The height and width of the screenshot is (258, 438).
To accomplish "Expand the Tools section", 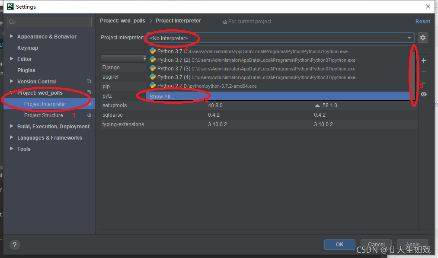I will click(x=11, y=149).
